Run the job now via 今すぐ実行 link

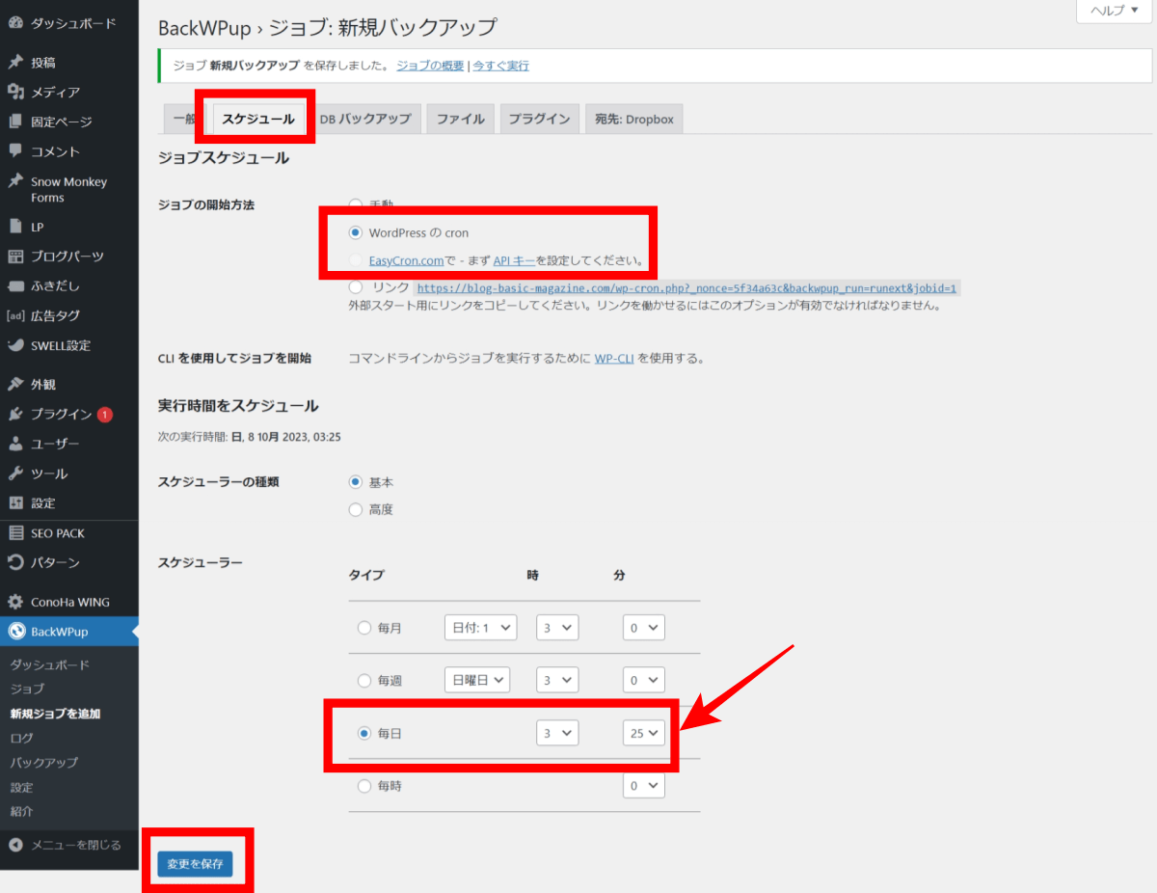click(501, 66)
